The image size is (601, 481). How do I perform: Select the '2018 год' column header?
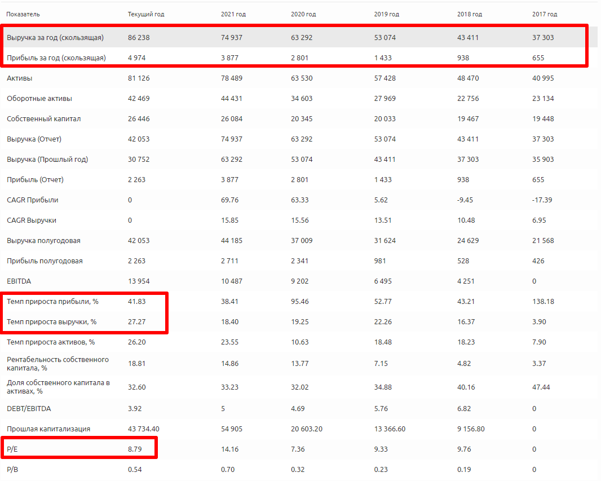(470, 14)
